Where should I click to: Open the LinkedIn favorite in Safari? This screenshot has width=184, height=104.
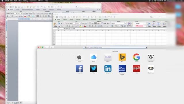[x=108, y=68]
